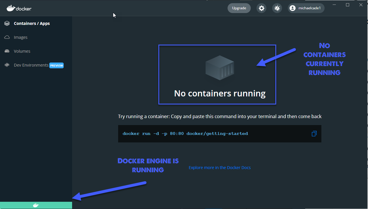Select the Containers / Apps sidebar icon
Screen dimensions: 368x209
tap(7, 23)
